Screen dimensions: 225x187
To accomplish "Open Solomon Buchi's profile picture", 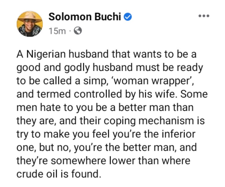I will tap(30, 24).
